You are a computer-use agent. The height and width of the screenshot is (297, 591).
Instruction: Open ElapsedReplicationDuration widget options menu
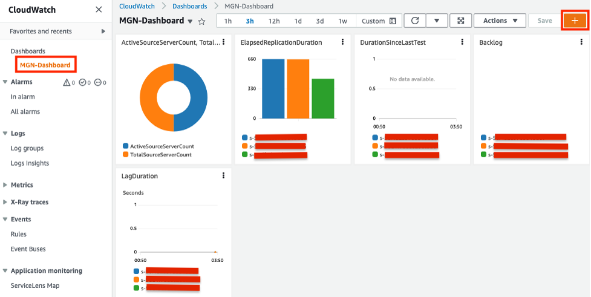tap(342, 42)
